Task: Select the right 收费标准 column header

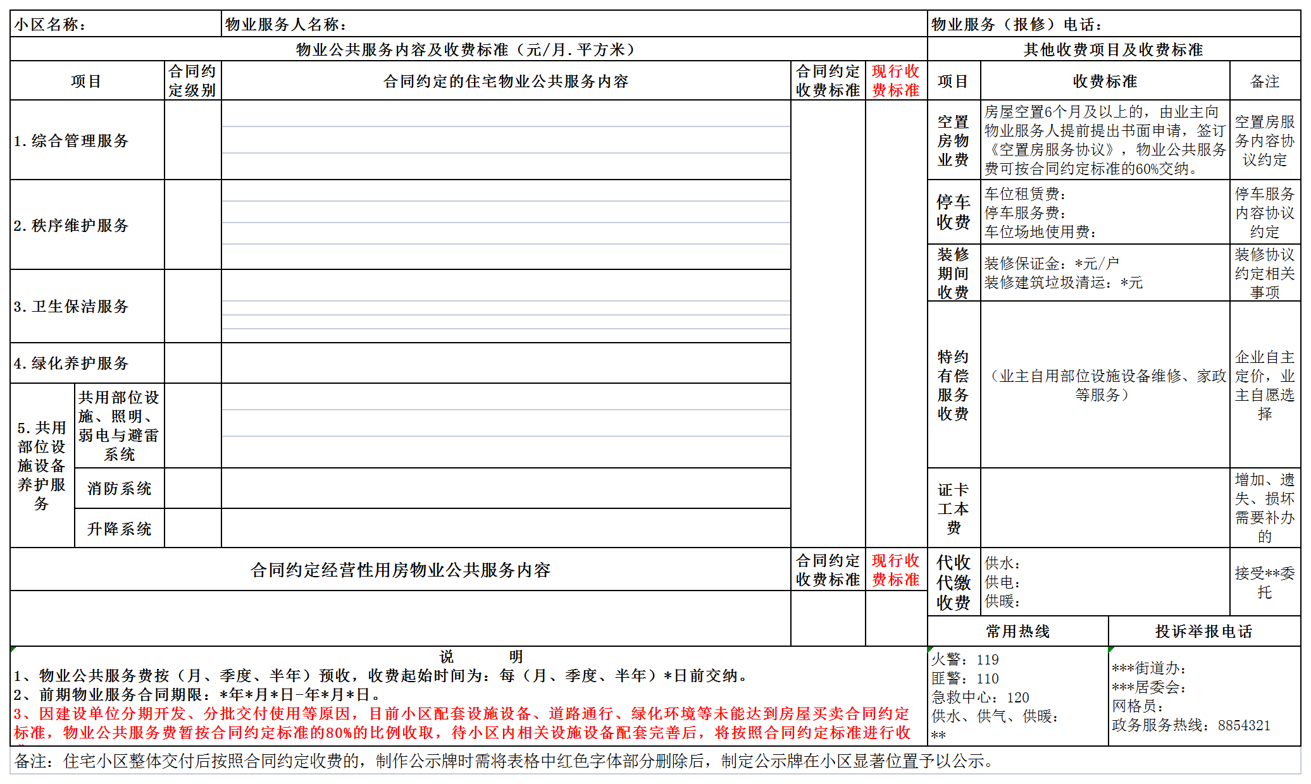Action: click(1105, 81)
